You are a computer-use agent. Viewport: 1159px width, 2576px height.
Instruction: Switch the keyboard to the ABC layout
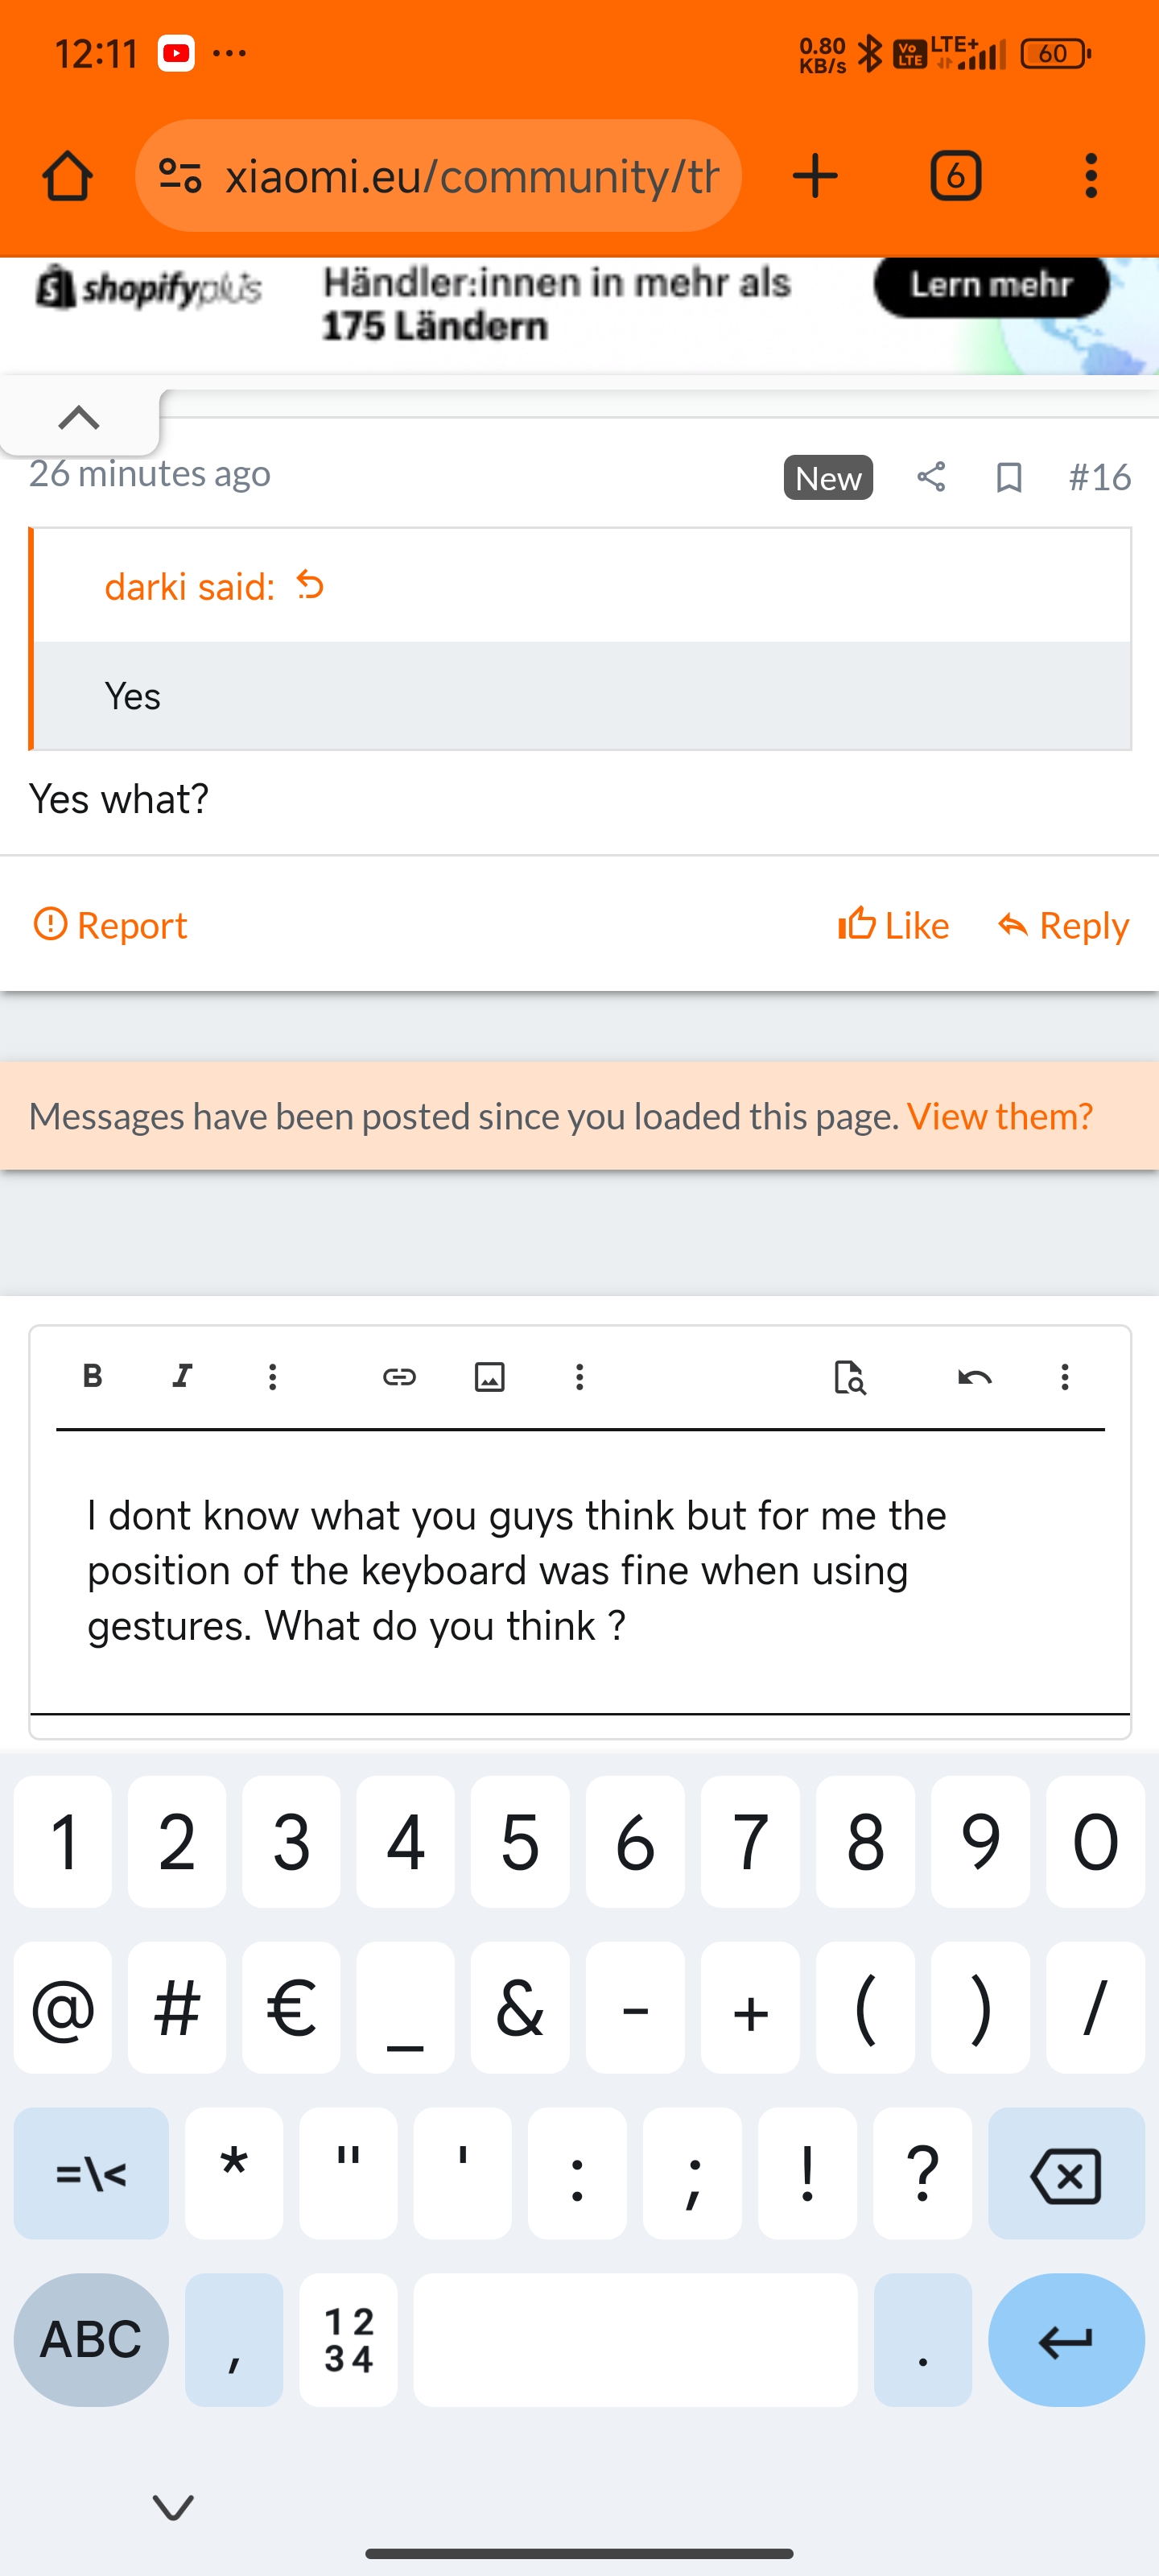coord(91,2339)
